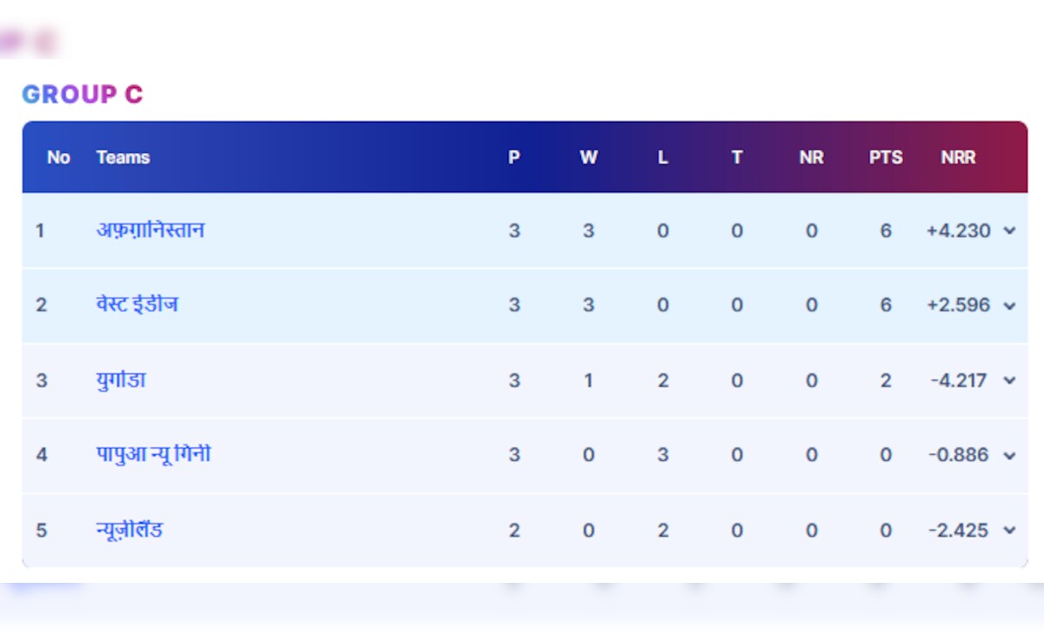Viewport: 1044px width, 642px height.
Task: Open the अफ़ग़ानिस्तान team link
Action: point(151,231)
